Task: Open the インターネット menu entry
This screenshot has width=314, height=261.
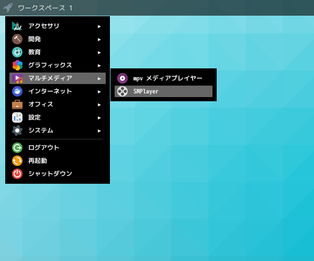Action: click(58, 91)
